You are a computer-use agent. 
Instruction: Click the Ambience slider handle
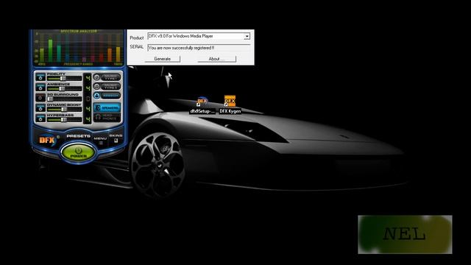[62, 88]
